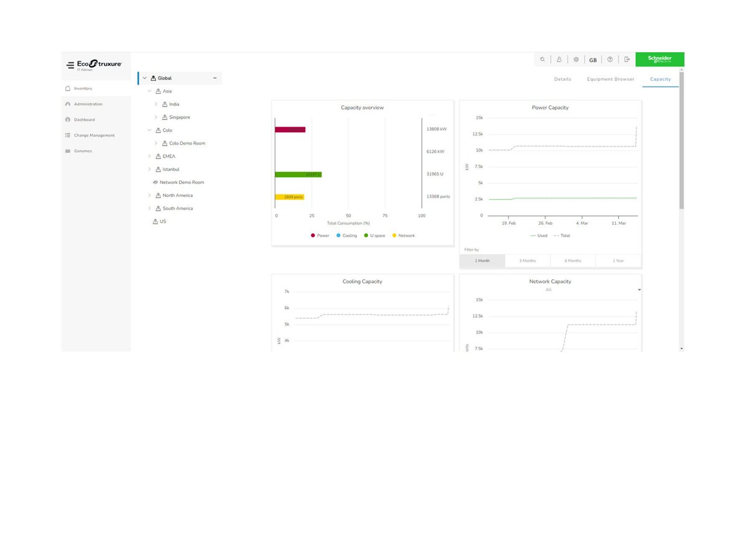Viewport: 746px width, 559px height.
Task: Select the 3 Months filter option
Action: [x=528, y=261]
